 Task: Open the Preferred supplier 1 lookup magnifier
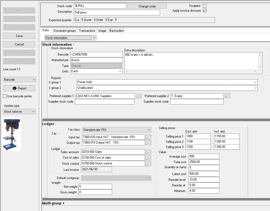pos(139,96)
